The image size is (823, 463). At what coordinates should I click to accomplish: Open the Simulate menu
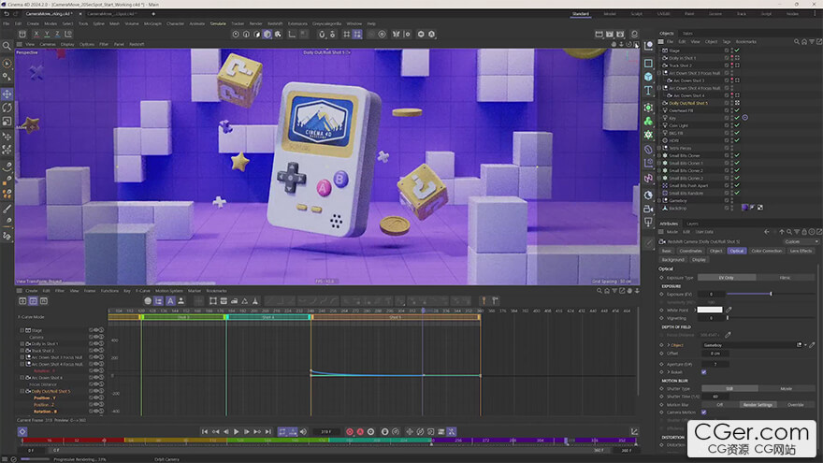(x=218, y=23)
